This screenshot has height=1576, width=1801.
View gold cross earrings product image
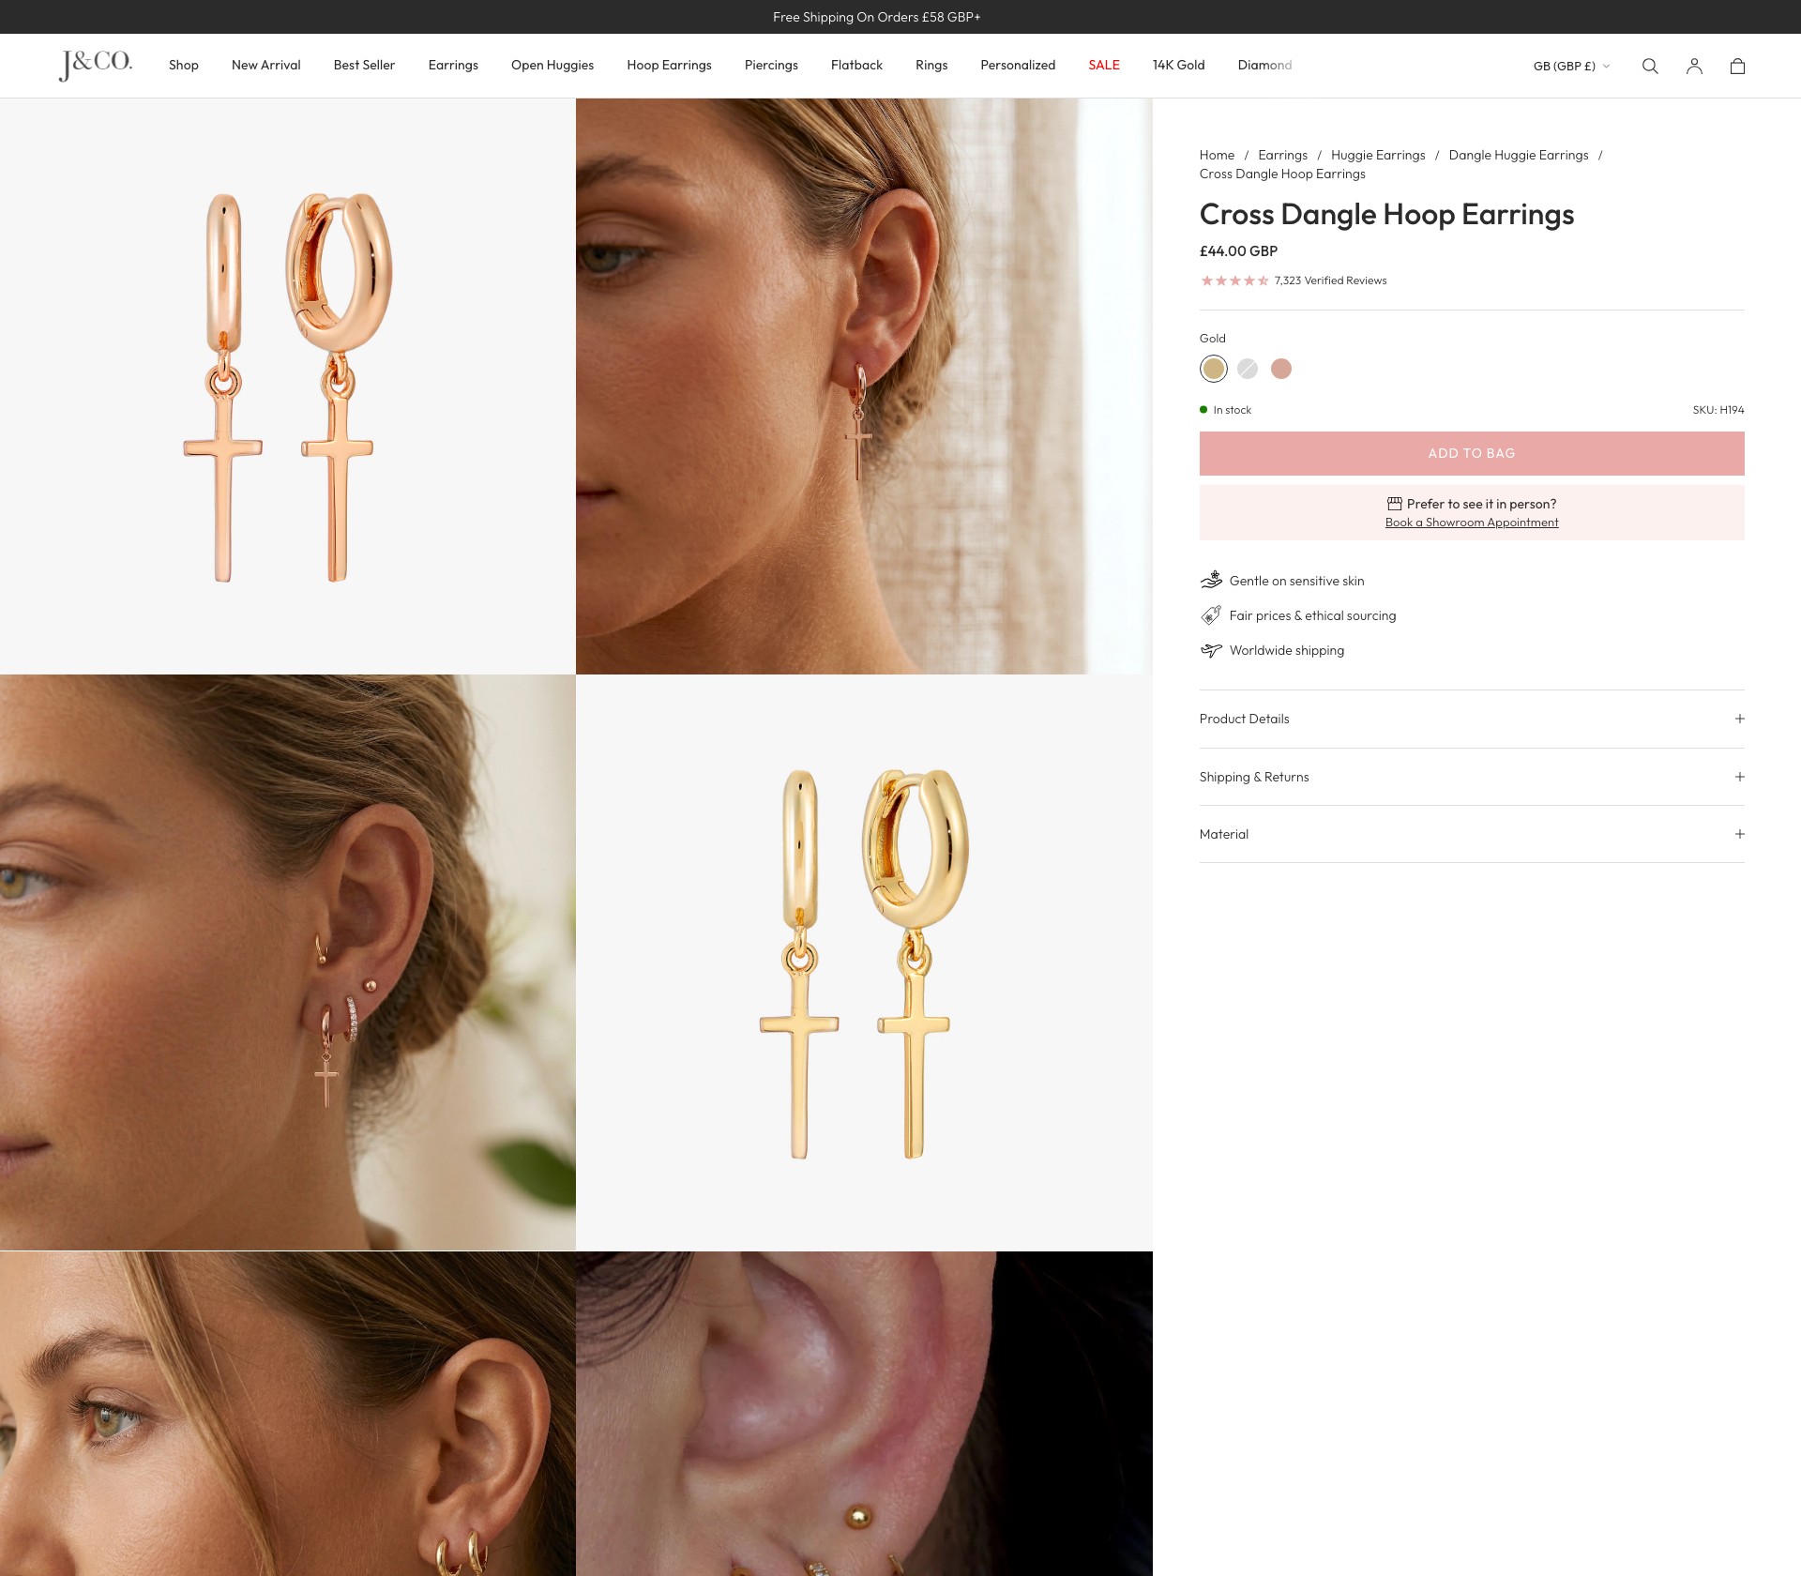(x=864, y=962)
